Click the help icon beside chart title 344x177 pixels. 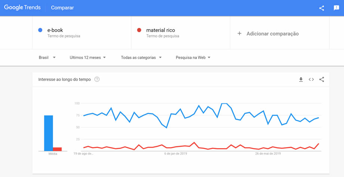coord(97,79)
